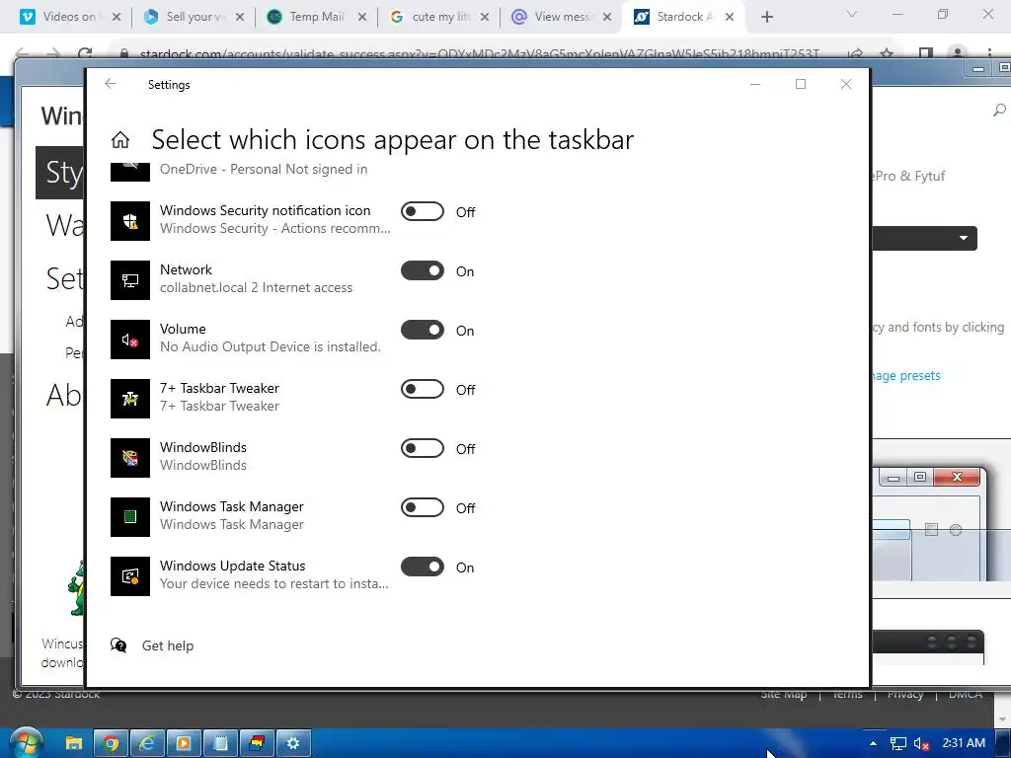Switch to the Temp Mail tab
Viewport: 1011px width, 758px height.
[x=317, y=17]
